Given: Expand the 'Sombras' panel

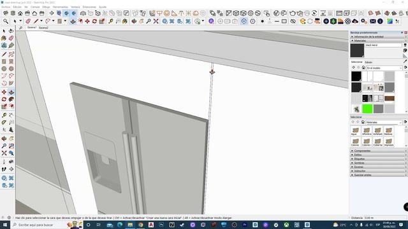Looking at the screenshot, I should click(378, 163).
